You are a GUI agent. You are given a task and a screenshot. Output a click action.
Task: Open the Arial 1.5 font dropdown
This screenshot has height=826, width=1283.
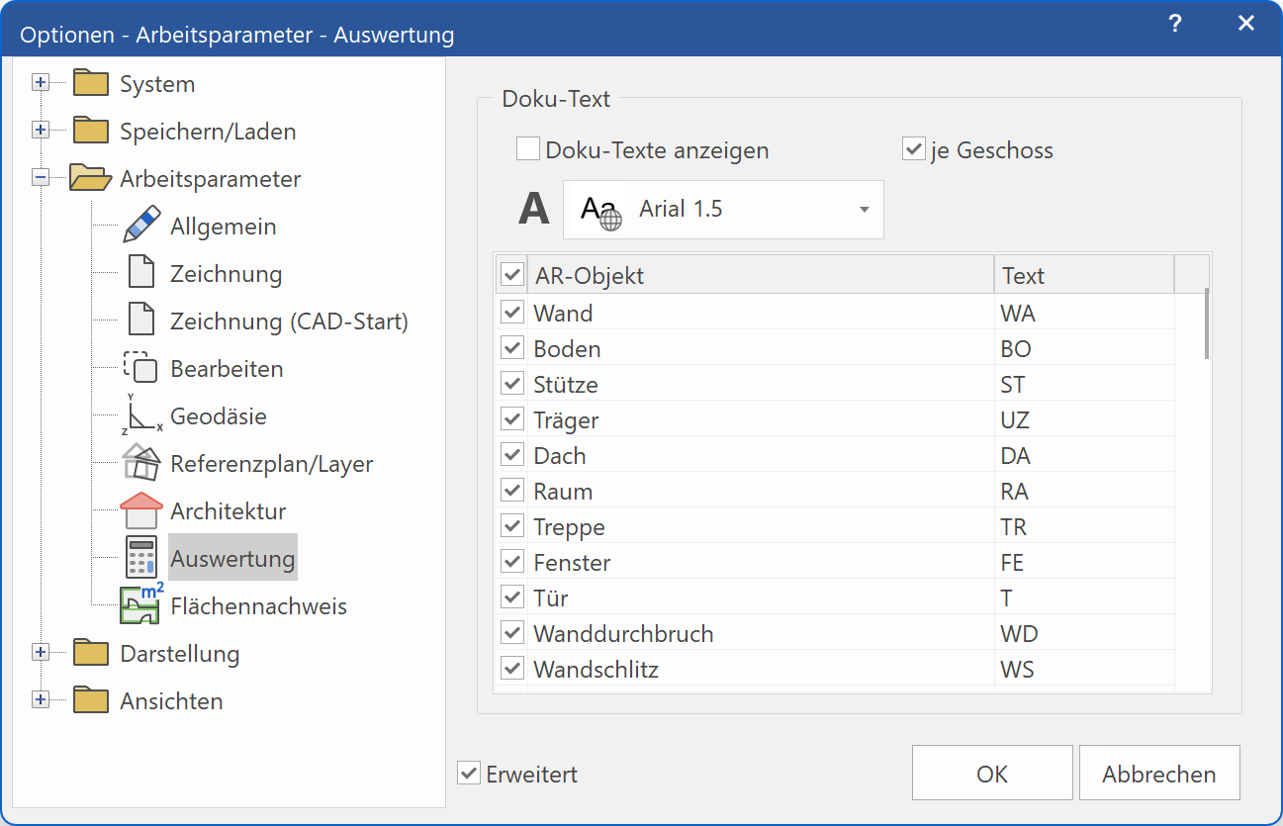tap(861, 209)
